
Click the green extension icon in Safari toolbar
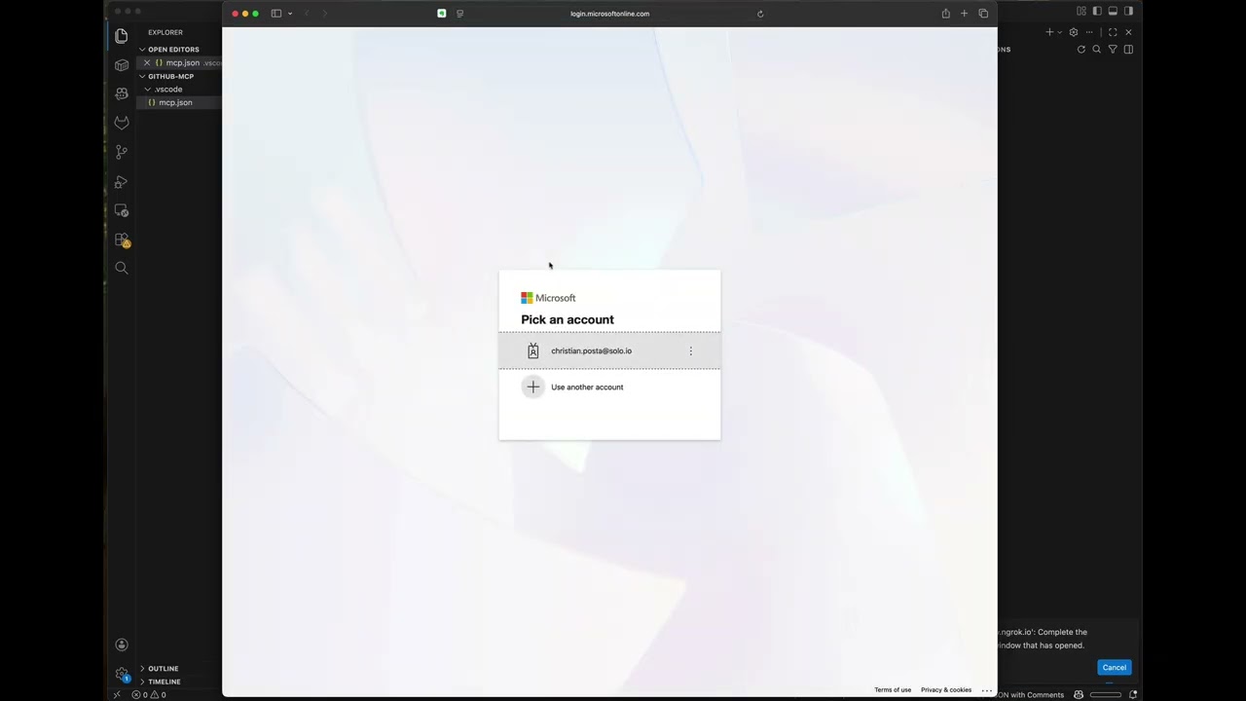click(x=441, y=14)
